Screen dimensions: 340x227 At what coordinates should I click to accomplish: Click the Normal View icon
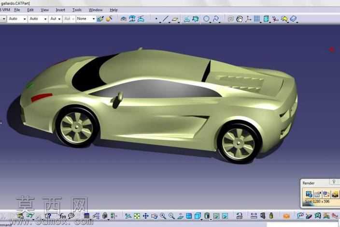point(180,216)
